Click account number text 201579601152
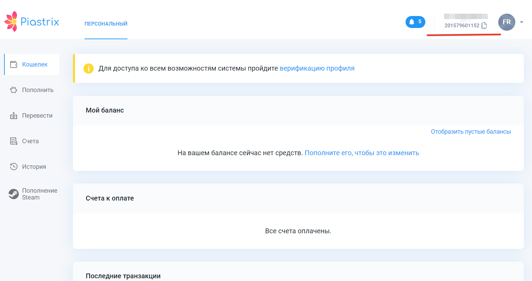Screen dimensions: 532x281 (462, 26)
